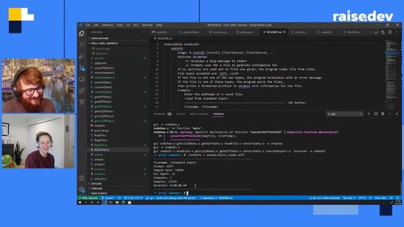Open the File menu
Viewport: 404px width, 227px height.
88,25
